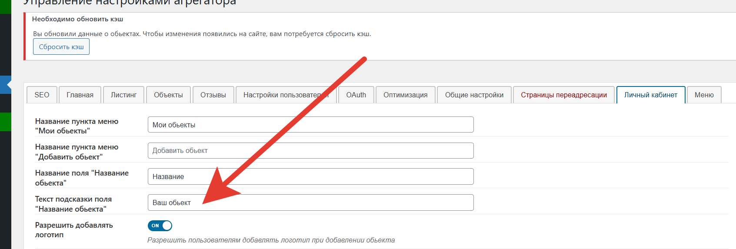Select the Листинг tab
This screenshot has width=736, height=249.
[123, 95]
